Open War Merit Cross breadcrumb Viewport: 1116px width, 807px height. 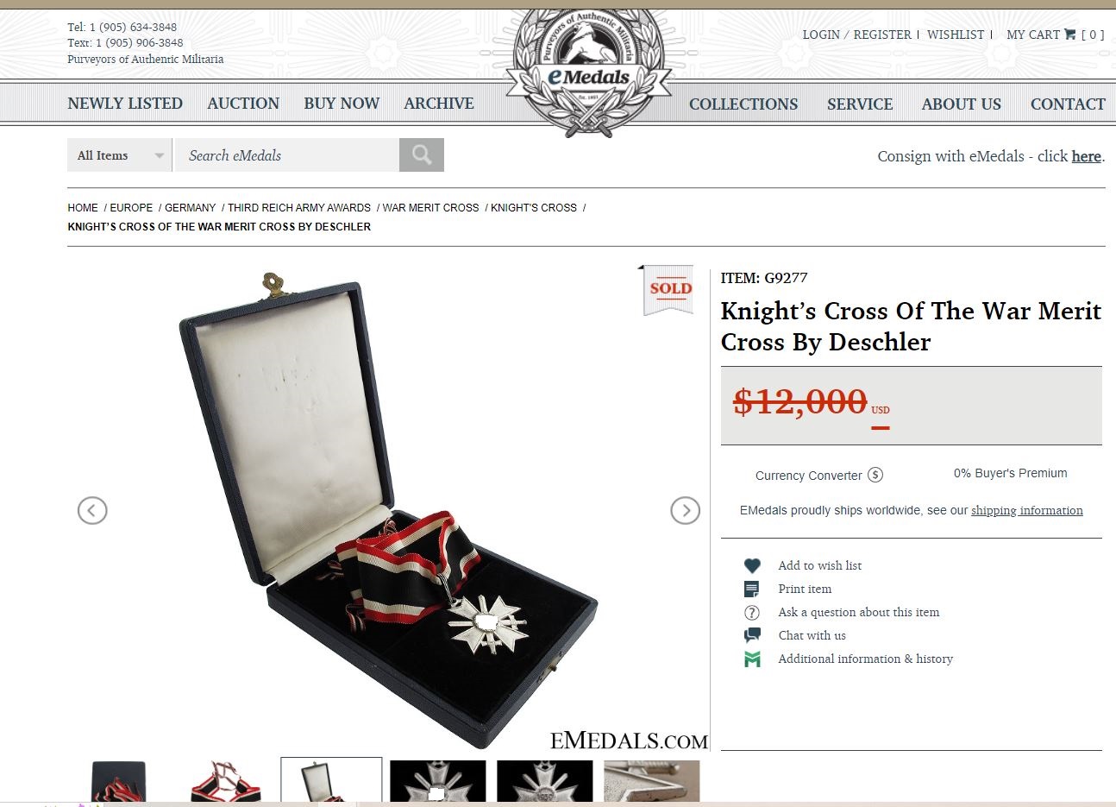[x=430, y=208]
